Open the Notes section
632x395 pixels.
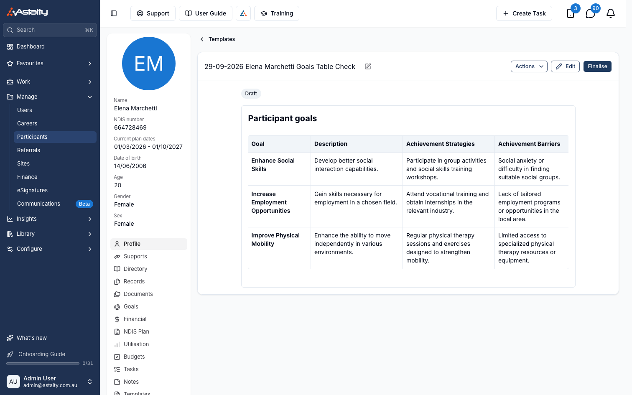[x=149, y=382]
